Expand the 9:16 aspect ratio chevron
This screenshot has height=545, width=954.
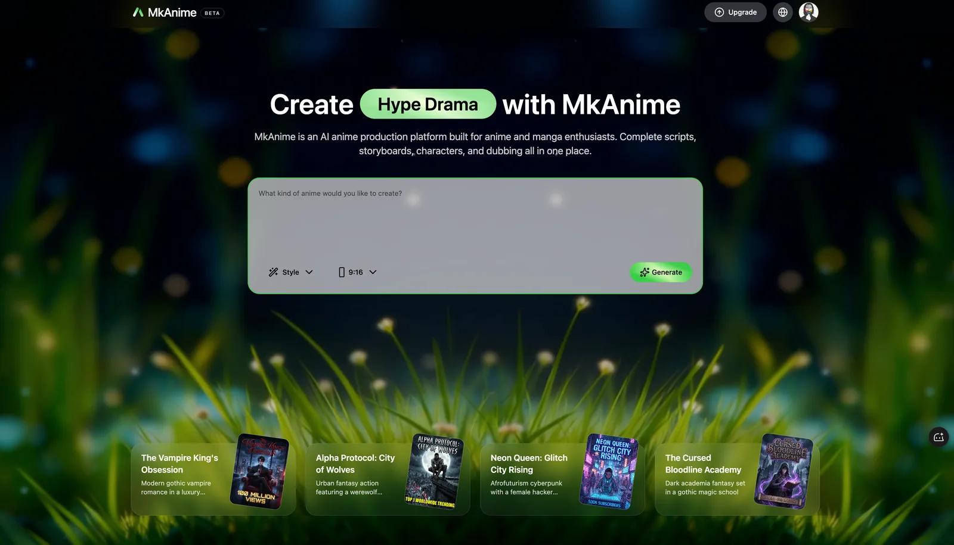[x=373, y=272]
